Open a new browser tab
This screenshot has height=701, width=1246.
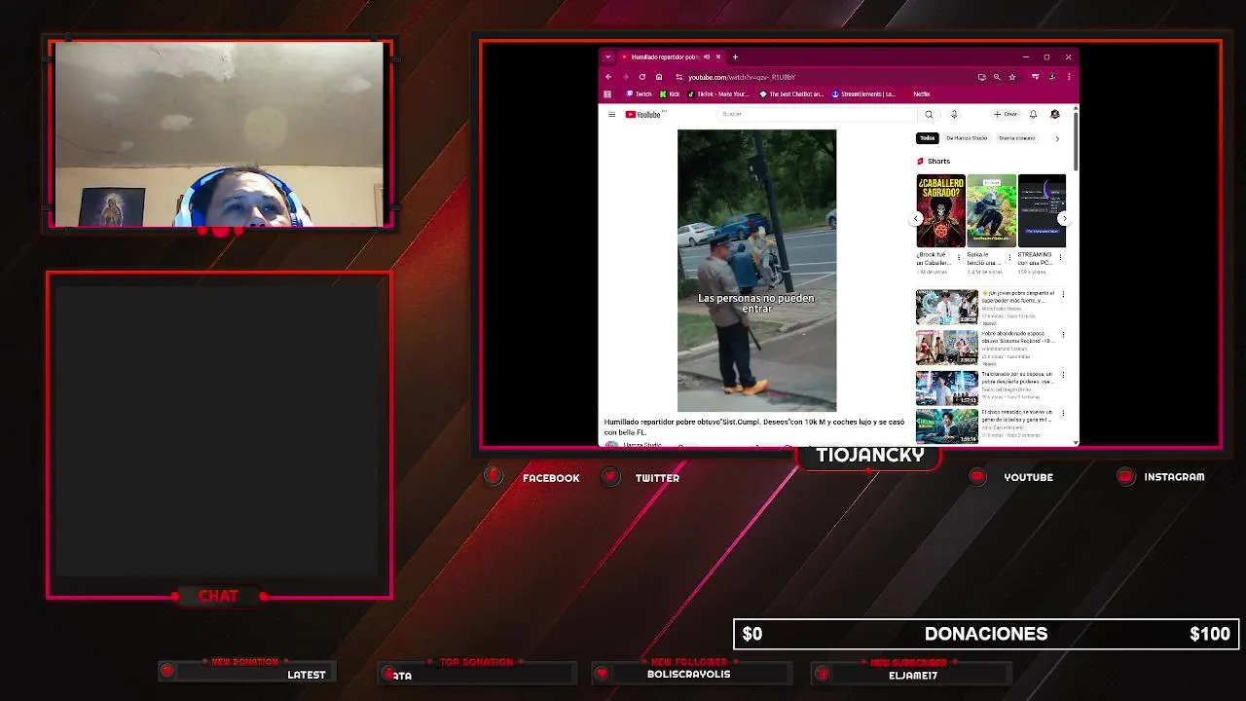pos(735,56)
